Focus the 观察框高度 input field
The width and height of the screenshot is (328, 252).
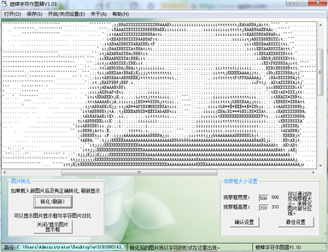point(263,207)
